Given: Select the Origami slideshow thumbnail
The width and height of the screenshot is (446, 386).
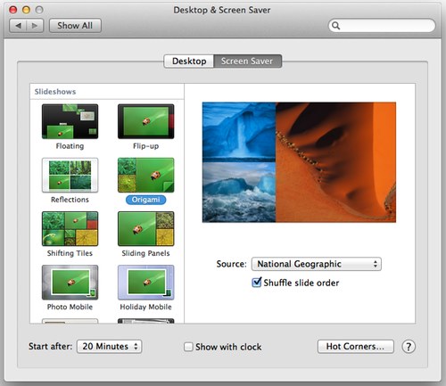Looking at the screenshot, I should 145,175.
